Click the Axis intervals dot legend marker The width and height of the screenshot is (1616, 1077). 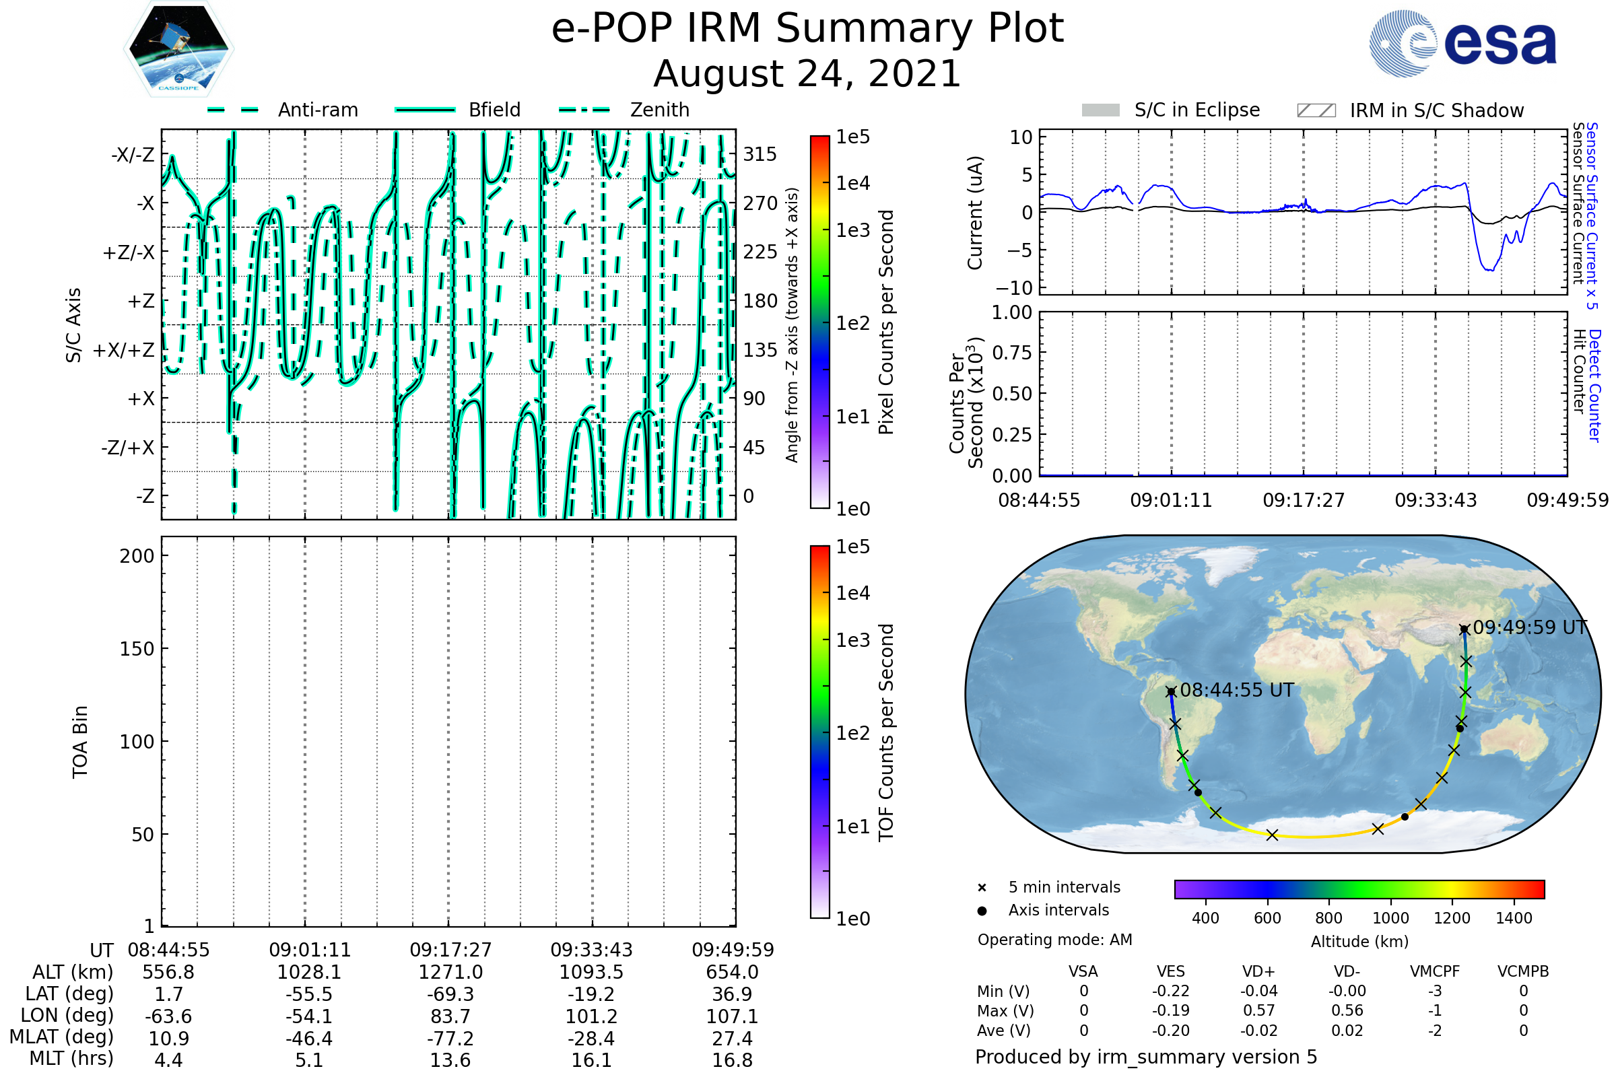click(982, 911)
